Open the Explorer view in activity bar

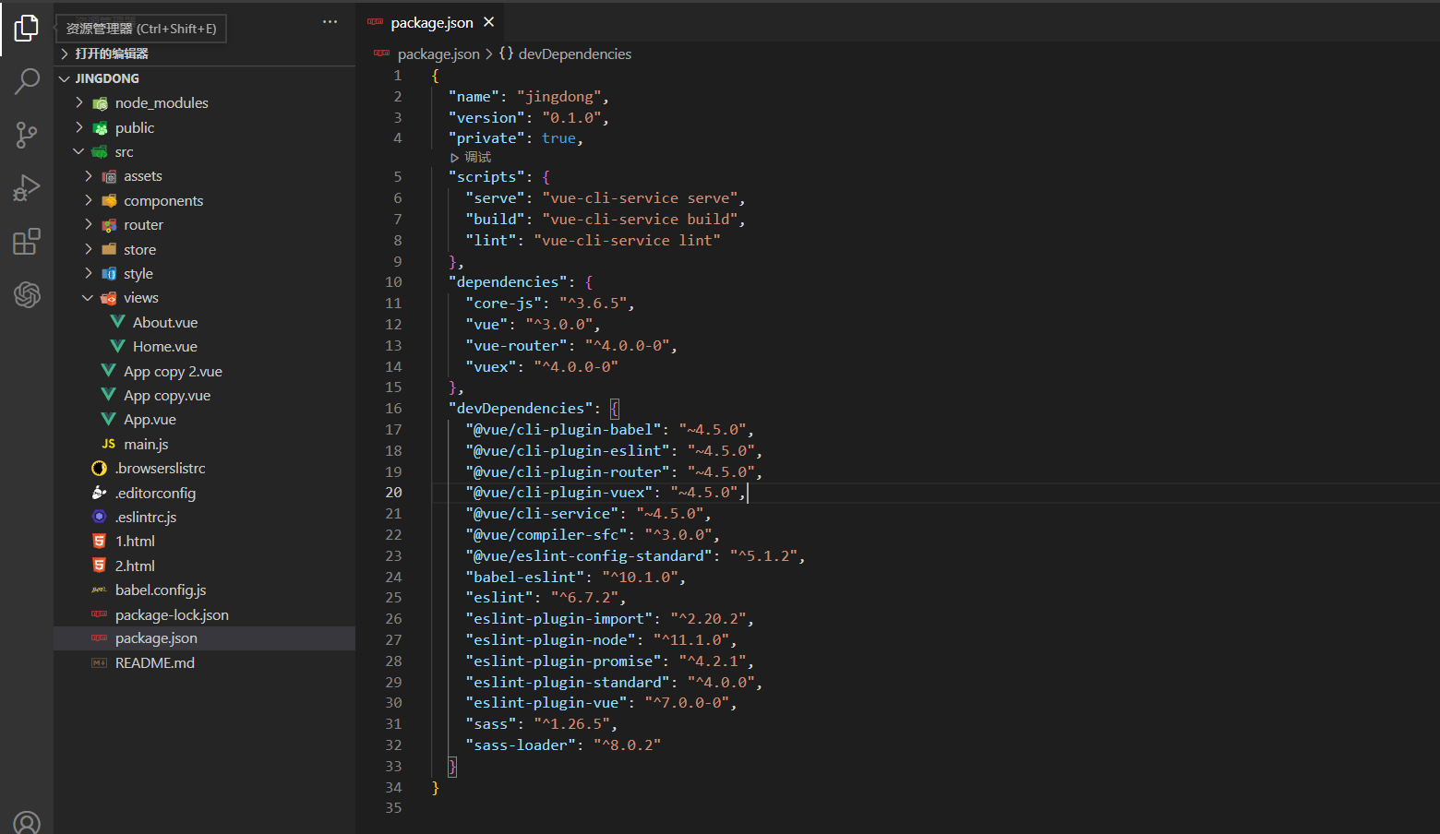click(x=27, y=28)
